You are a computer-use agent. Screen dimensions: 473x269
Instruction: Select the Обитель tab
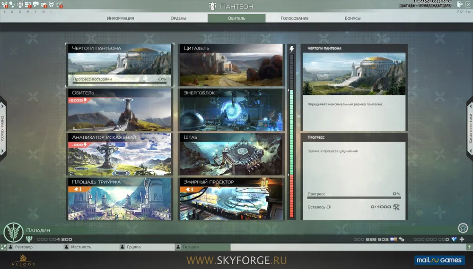236,18
